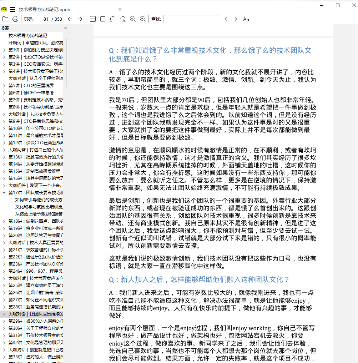Viewport: 358px width, 363px height.
Task: Open the hamburger menu
Action: pyautogui.click(x=13, y=10)
